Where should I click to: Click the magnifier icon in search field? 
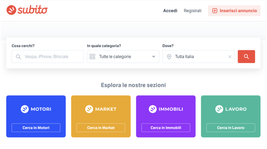point(18,57)
